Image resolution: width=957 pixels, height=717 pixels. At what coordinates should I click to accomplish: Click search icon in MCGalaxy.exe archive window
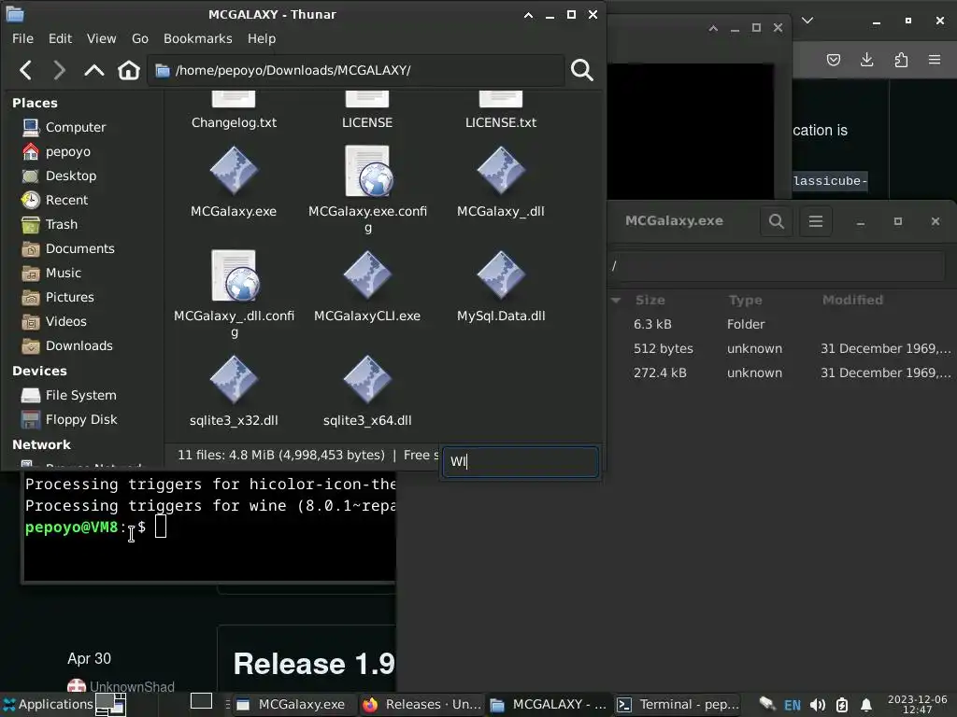(x=776, y=220)
